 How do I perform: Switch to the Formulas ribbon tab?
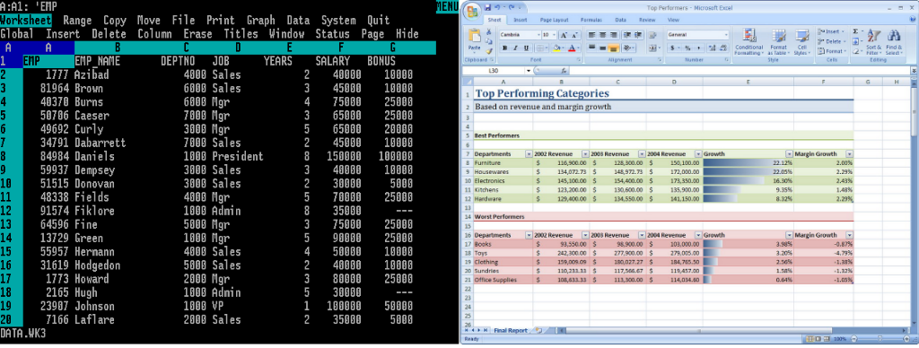(x=591, y=20)
